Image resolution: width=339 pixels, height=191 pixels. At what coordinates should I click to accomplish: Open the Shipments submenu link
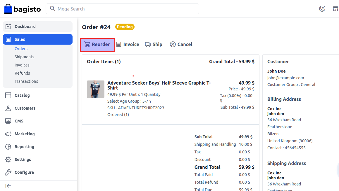coord(24,57)
